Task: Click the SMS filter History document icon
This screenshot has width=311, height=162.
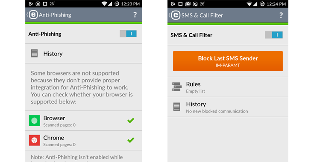Action: (x=177, y=107)
